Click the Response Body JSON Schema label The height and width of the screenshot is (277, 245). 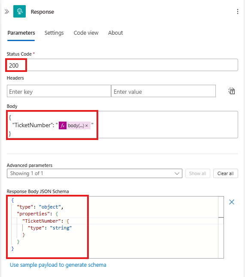[x=38, y=191]
